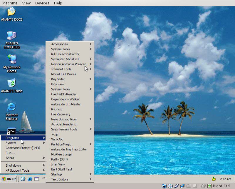Screen dimensions: 235x189
Task: Click the USB devices status icon
Action: (176, 186)
